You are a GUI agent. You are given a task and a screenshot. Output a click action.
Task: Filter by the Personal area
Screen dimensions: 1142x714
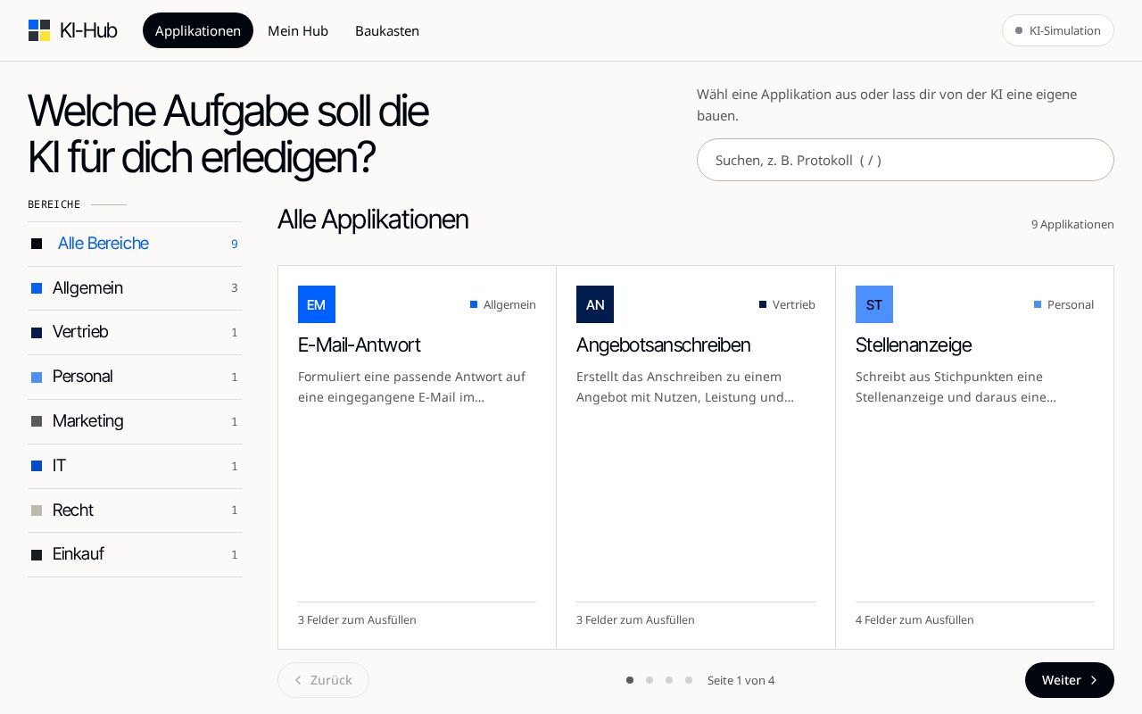135,377
